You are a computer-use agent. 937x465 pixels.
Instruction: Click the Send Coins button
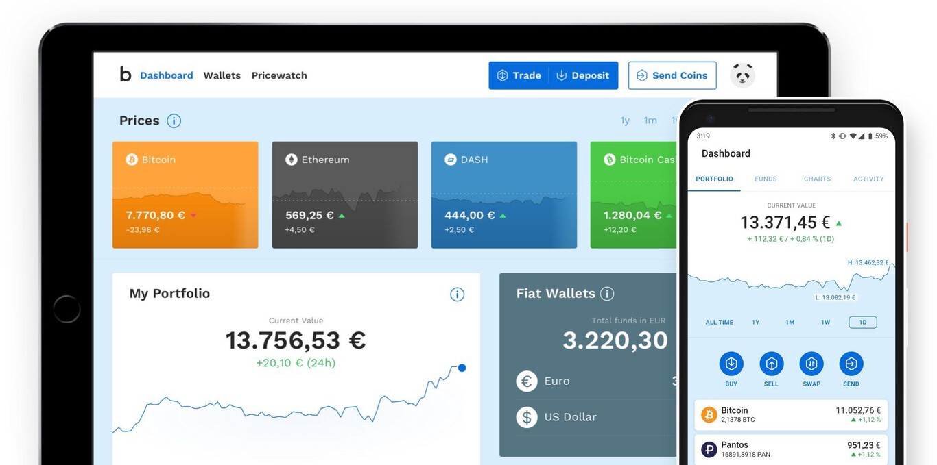[672, 75]
